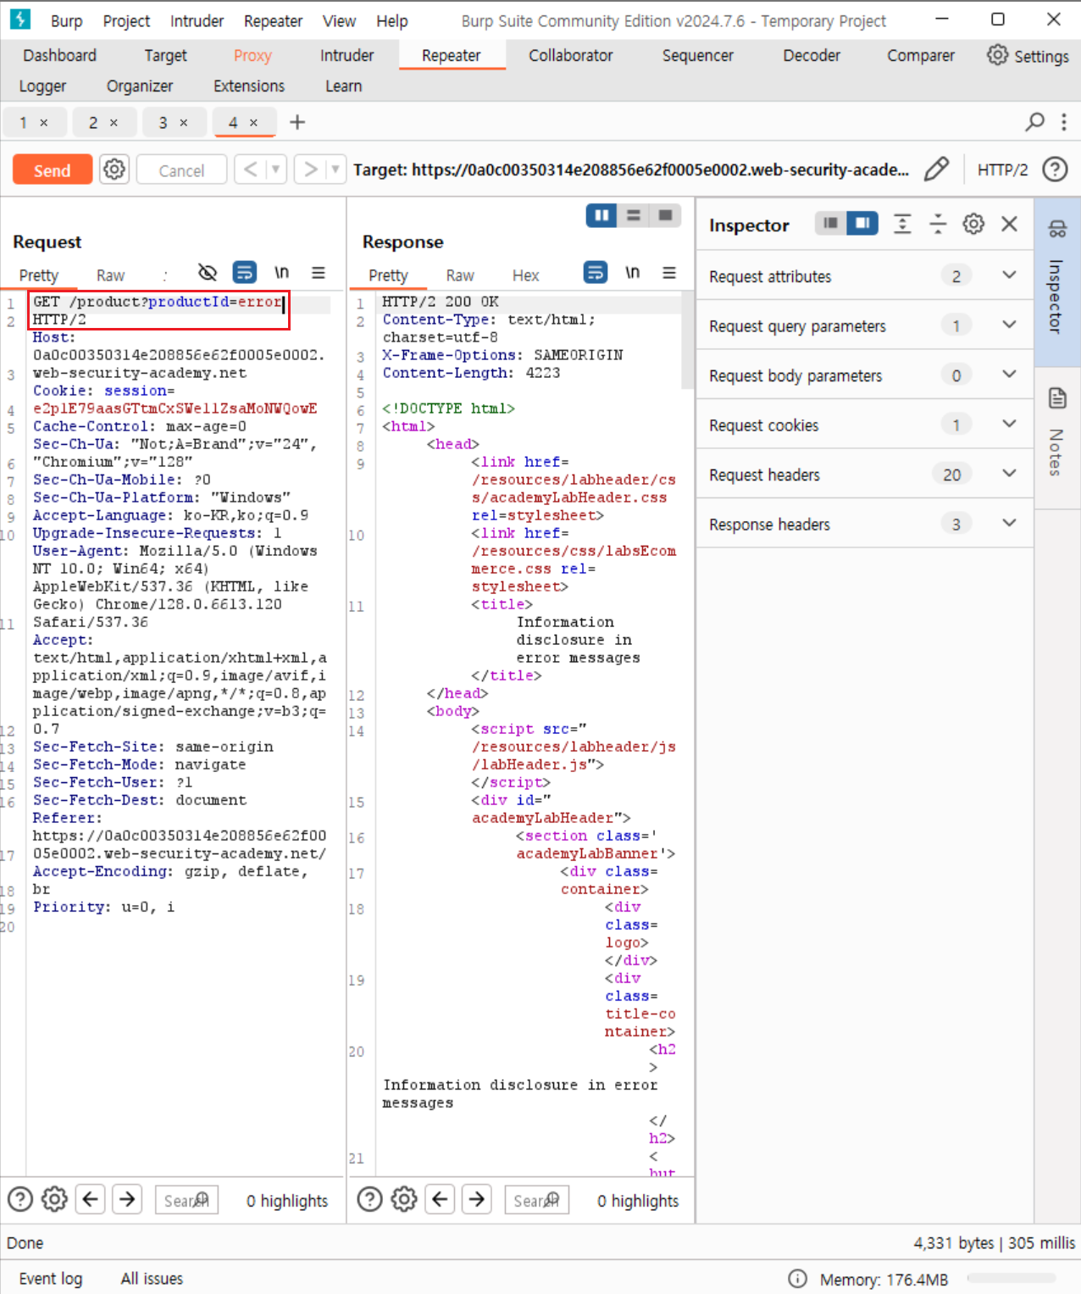This screenshot has height=1294, width=1081.
Task: Click the Cancel button
Action: pyautogui.click(x=181, y=169)
